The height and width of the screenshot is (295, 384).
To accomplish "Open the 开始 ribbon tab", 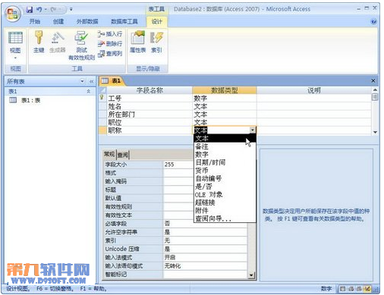I will pos(35,21).
